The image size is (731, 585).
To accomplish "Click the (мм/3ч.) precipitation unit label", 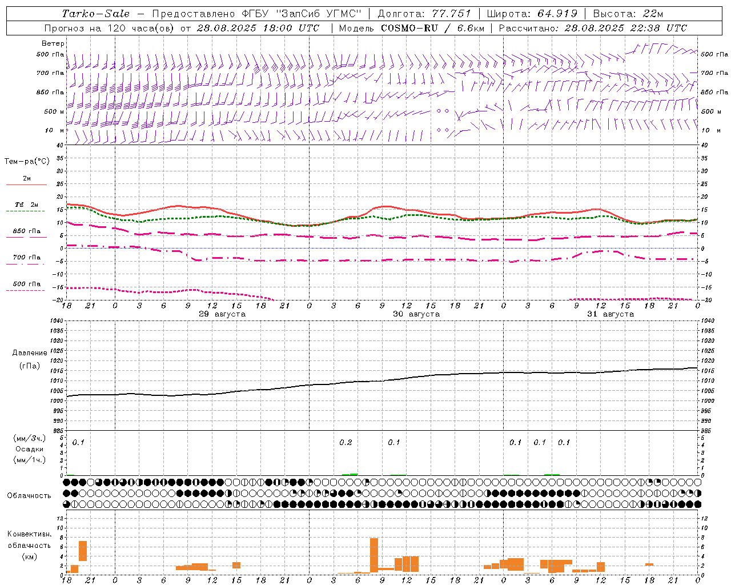I will tap(29, 439).
